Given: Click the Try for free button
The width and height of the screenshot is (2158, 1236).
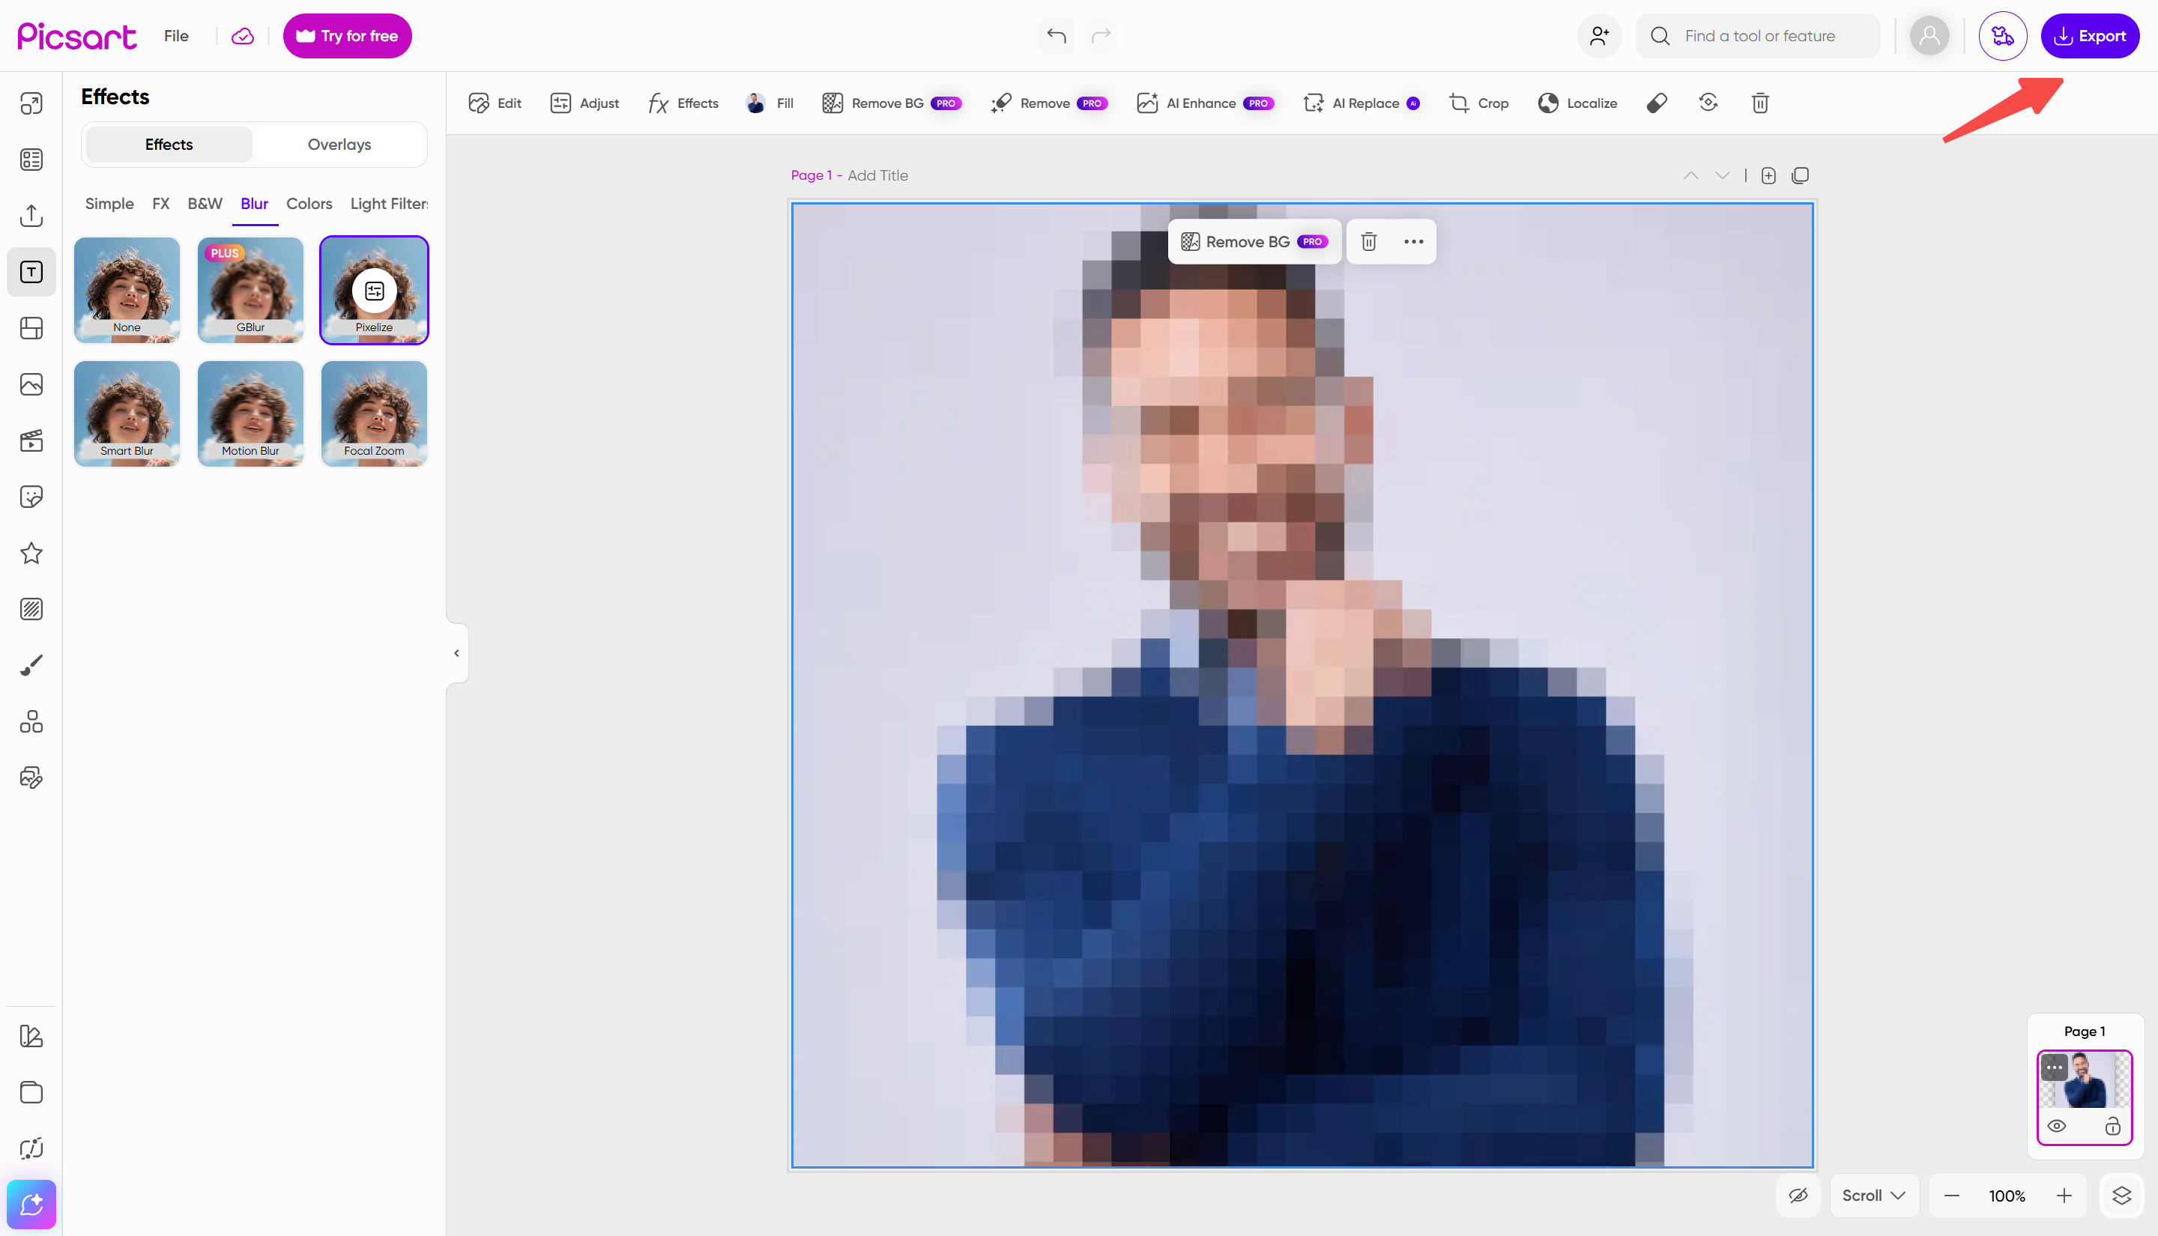Looking at the screenshot, I should pyautogui.click(x=347, y=36).
